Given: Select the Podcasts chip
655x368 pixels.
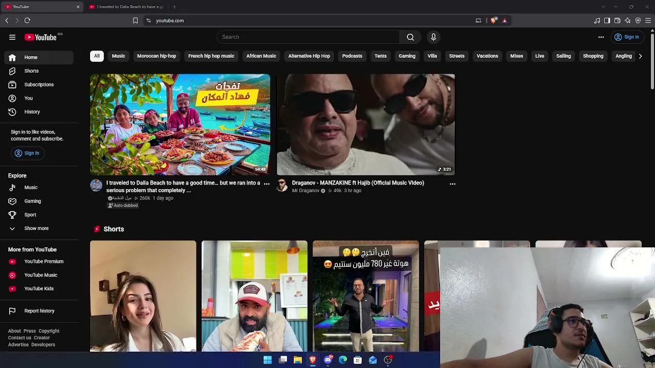Looking at the screenshot, I should pos(352,56).
